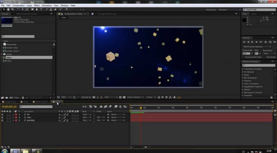277x153 pixels.
Task: Open Workspace Standard dropdown
Action: [x=229, y=10]
